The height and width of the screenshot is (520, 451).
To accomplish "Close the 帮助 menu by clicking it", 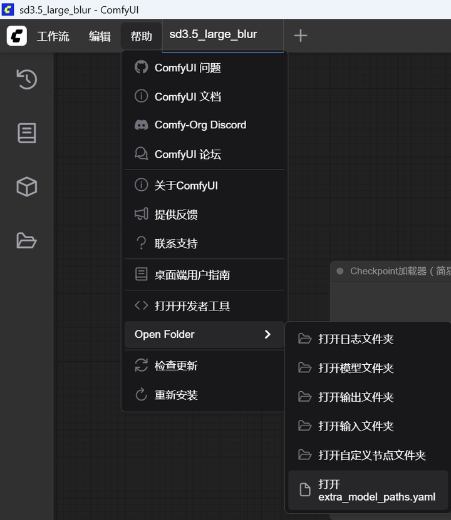I will coord(141,36).
